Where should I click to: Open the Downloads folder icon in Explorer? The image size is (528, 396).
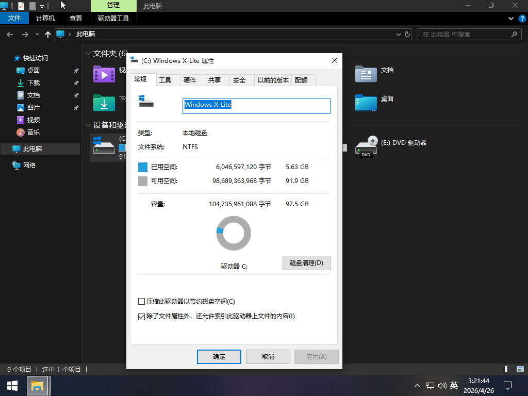pos(104,103)
